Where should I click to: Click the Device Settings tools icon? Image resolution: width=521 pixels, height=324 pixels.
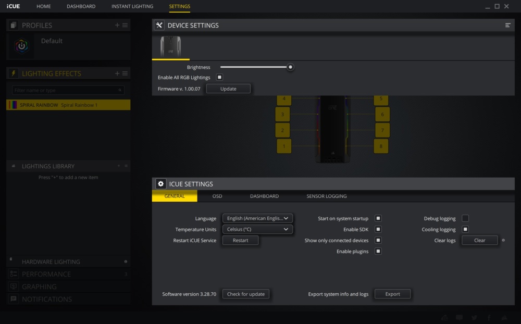[159, 25]
